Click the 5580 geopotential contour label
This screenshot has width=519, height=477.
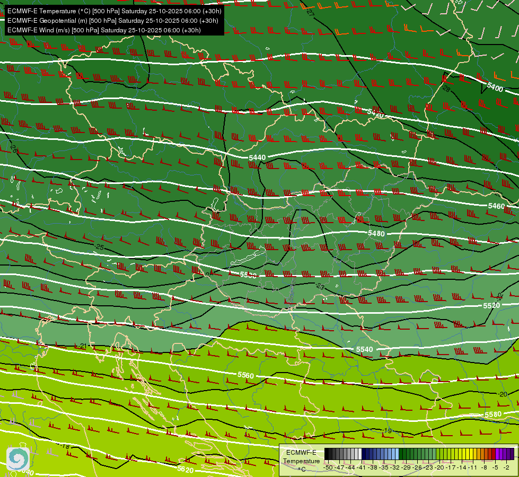point(493,414)
